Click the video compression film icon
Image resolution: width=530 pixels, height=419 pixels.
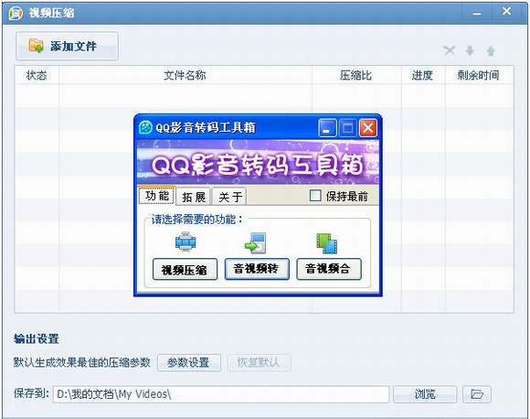coord(185,242)
